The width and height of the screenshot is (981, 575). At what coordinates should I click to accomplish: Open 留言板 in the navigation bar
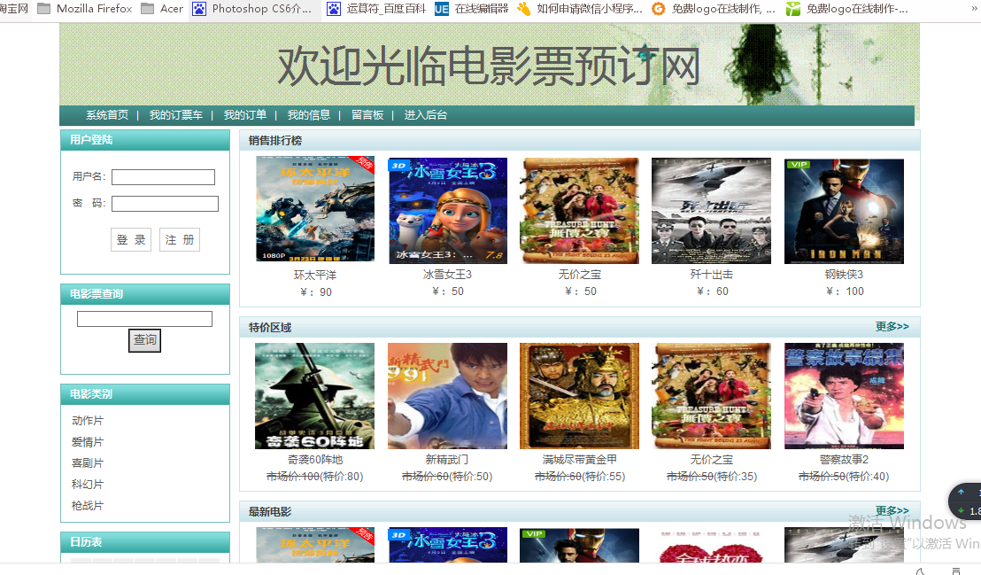pos(367,115)
